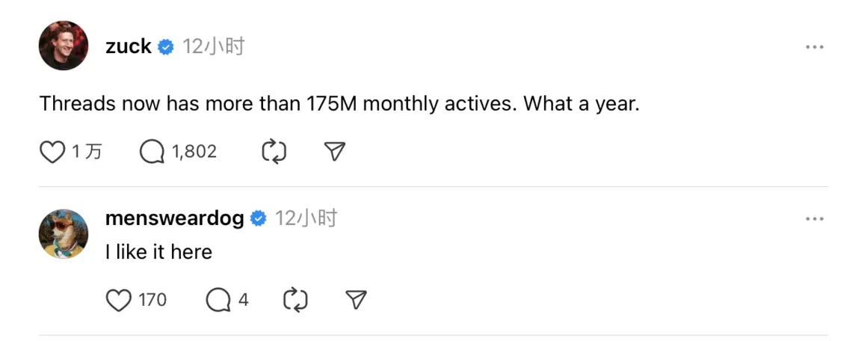This screenshot has width=841, height=341.
Task: Select zuck's verified badge
Action: (166, 47)
